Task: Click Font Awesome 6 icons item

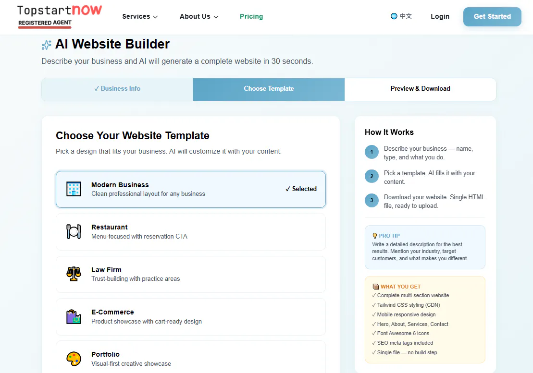Action: (401, 333)
